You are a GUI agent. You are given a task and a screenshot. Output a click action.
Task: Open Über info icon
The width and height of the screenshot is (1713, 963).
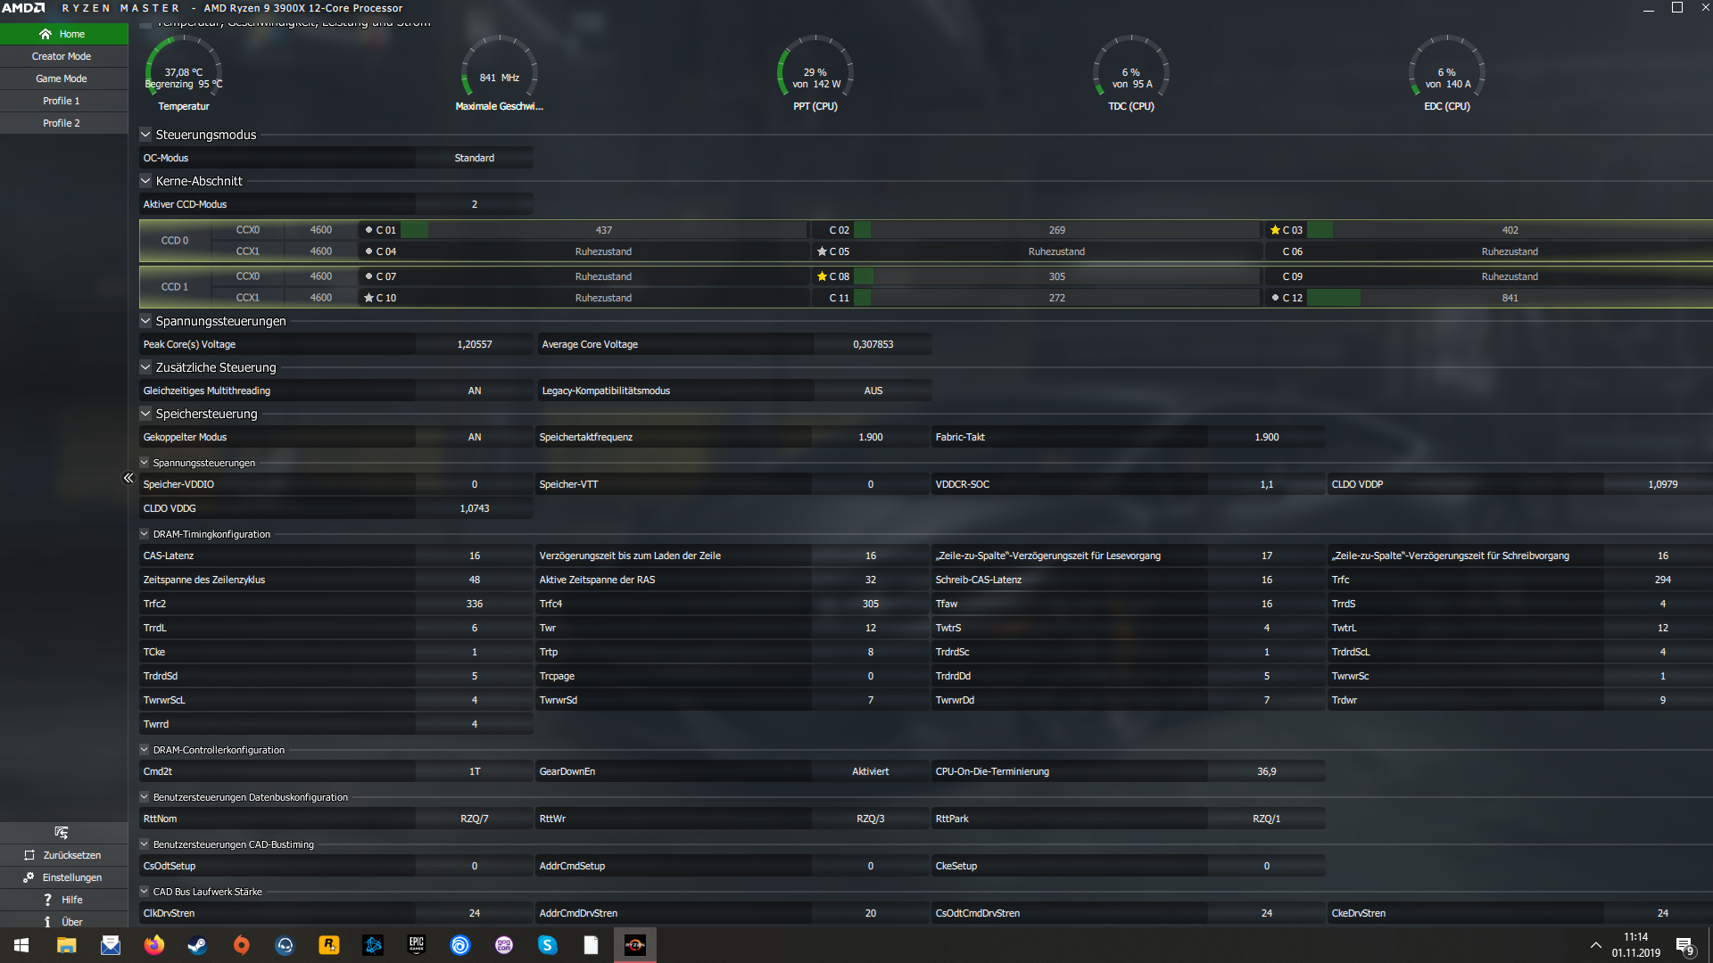point(47,922)
